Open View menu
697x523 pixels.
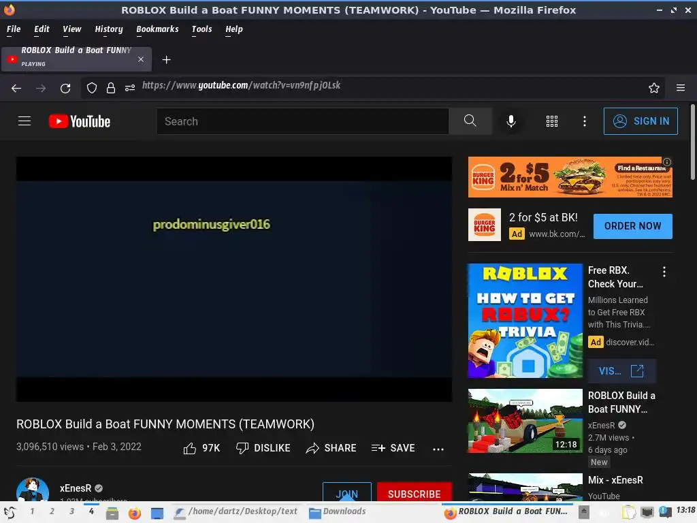pyautogui.click(x=71, y=29)
